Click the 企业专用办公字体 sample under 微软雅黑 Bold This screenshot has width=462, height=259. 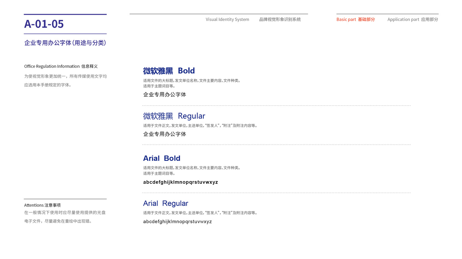click(165, 95)
